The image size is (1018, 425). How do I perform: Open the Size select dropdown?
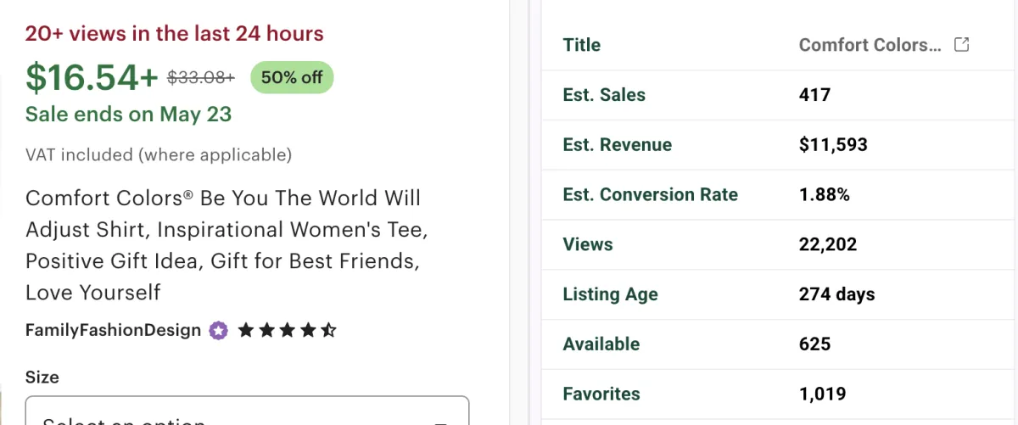(x=247, y=411)
